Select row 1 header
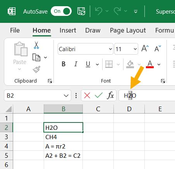 tap(6, 118)
